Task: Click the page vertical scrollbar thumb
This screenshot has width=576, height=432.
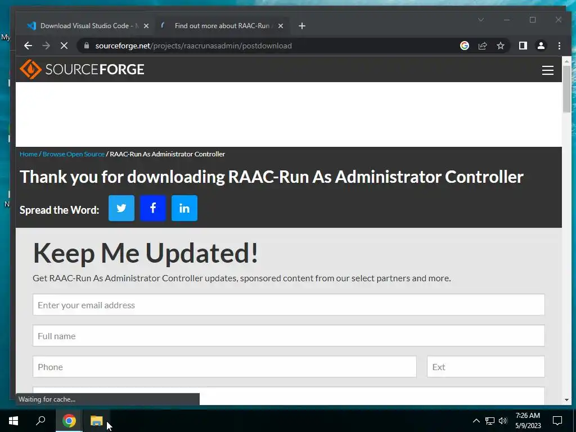Action: coord(566,89)
